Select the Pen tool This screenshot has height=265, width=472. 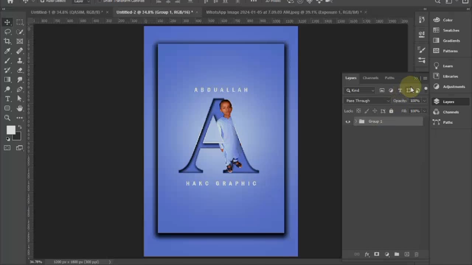click(x=20, y=89)
